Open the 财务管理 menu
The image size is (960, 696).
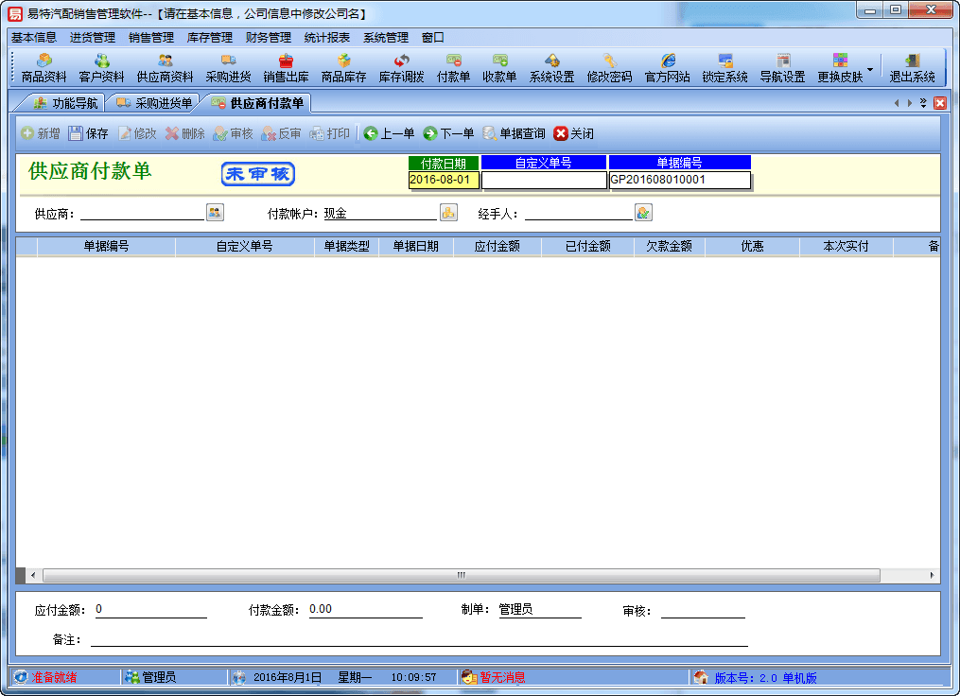268,38
